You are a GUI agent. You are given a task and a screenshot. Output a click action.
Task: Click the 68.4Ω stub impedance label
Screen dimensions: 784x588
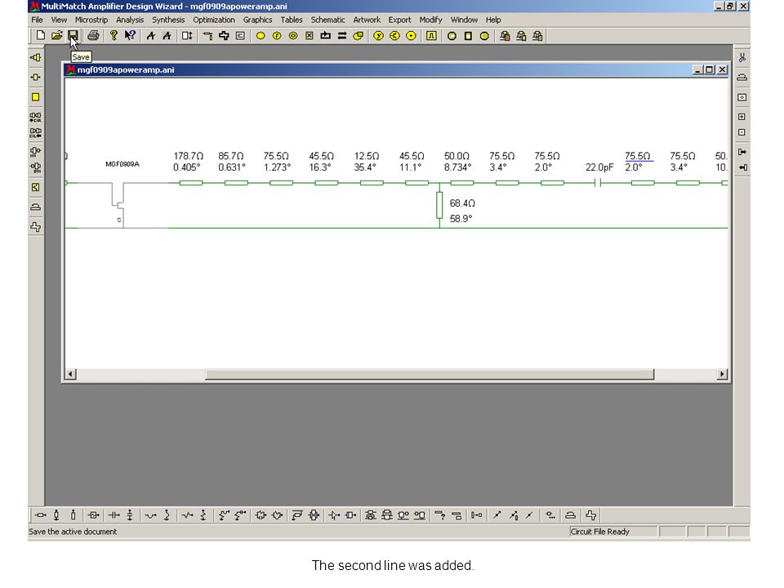(x=462, y=203)
